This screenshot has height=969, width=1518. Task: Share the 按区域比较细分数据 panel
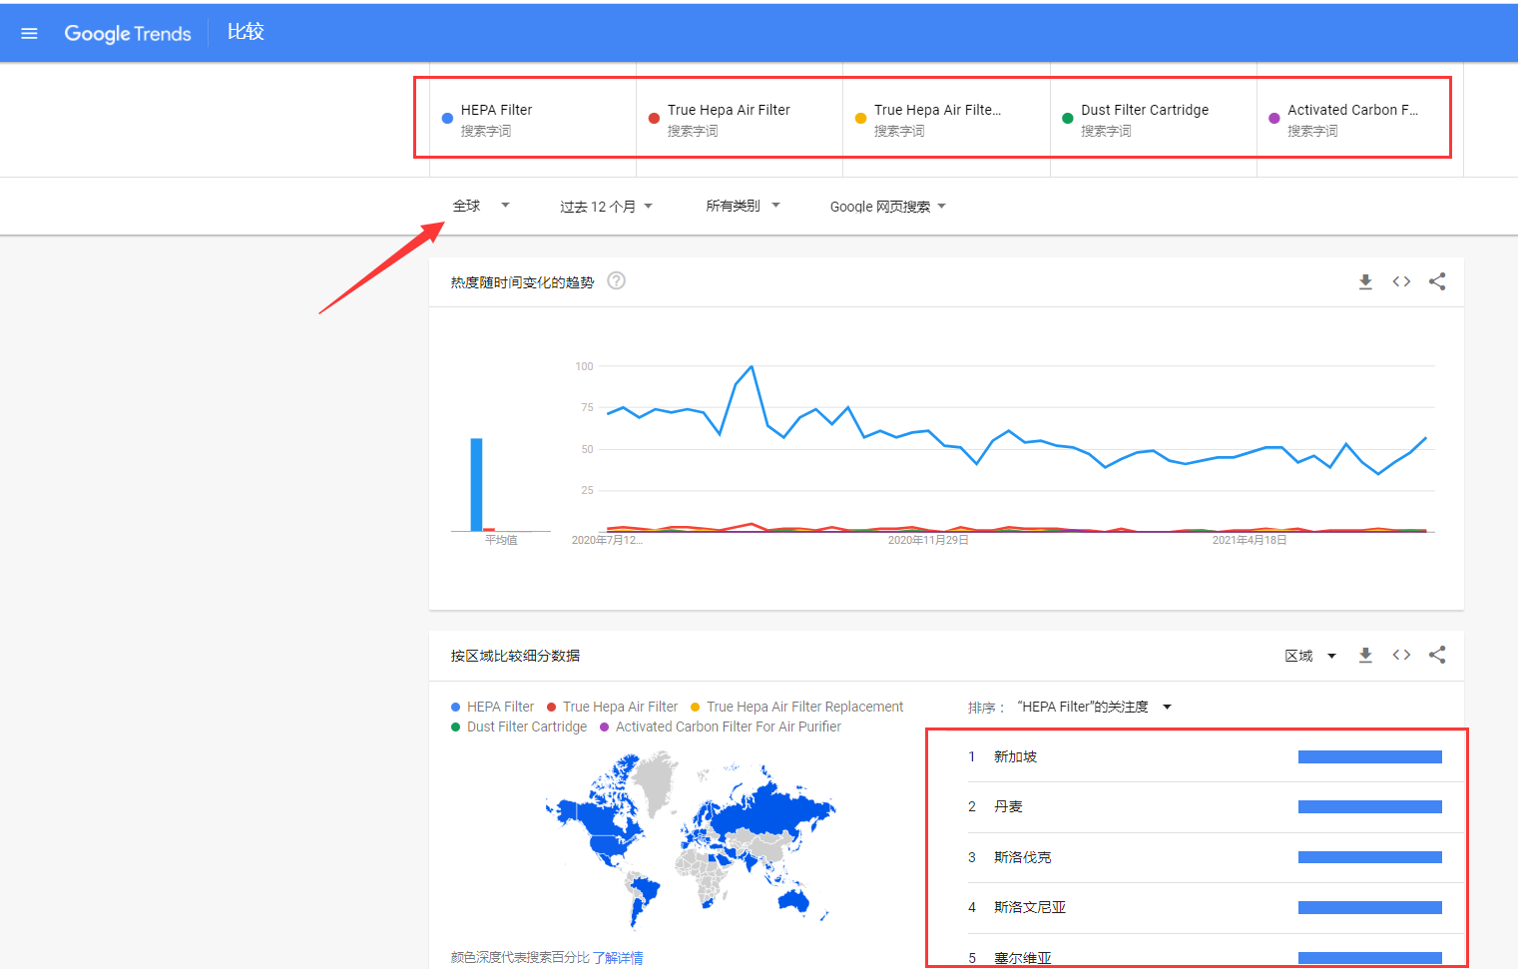[1437, 655]
